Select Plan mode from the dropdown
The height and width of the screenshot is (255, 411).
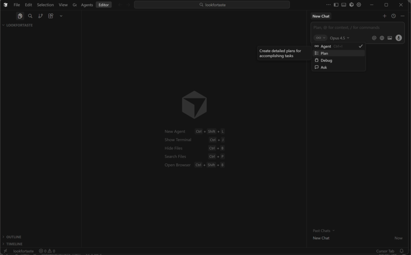[324, 53]
